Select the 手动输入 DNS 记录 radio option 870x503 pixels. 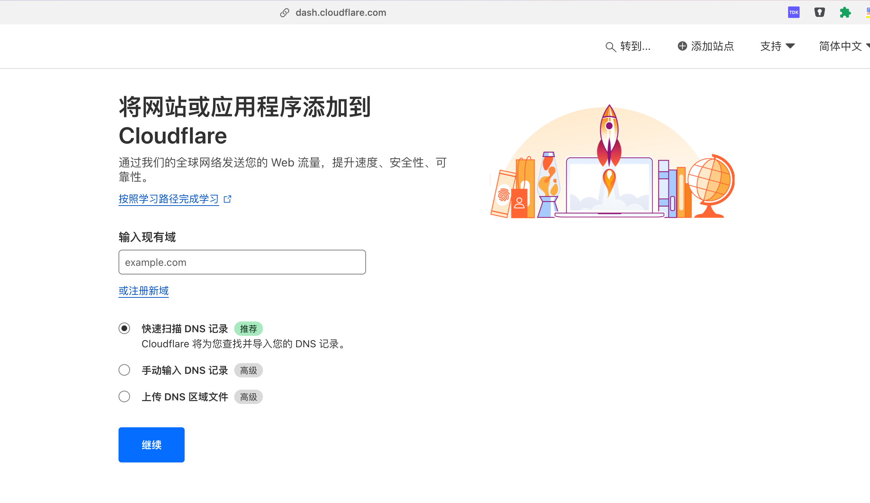pyautogui.click(x=124, y=370)
